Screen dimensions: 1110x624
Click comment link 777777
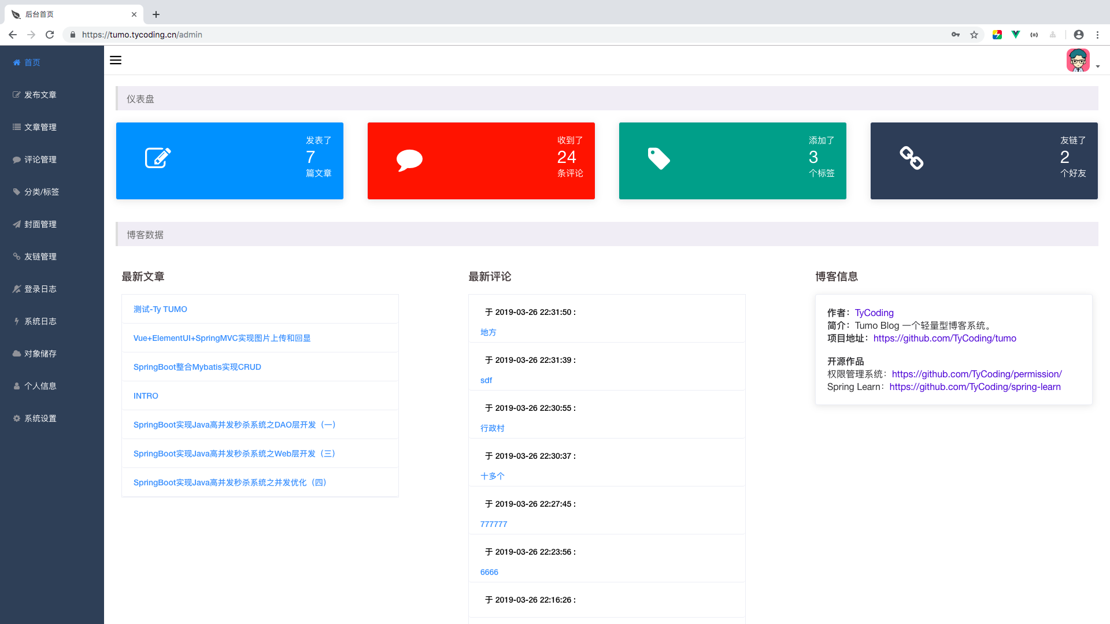point(493,524)
